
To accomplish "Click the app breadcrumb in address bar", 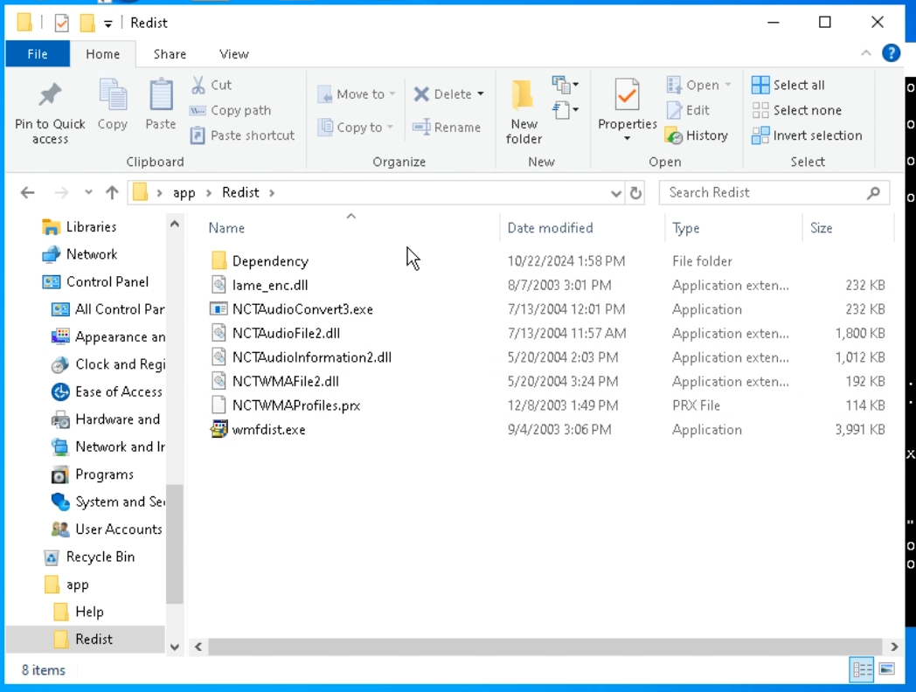I will 184,193.
